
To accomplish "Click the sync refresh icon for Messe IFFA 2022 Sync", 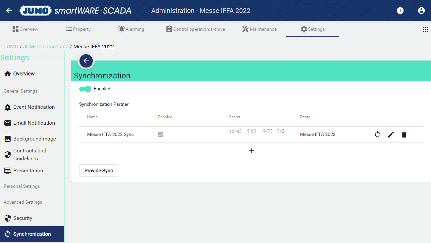I will [378, 135].
